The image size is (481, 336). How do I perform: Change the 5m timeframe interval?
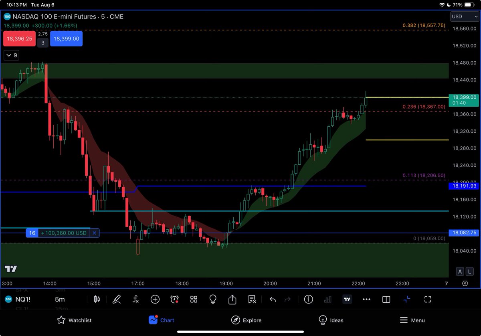(60, 299)
